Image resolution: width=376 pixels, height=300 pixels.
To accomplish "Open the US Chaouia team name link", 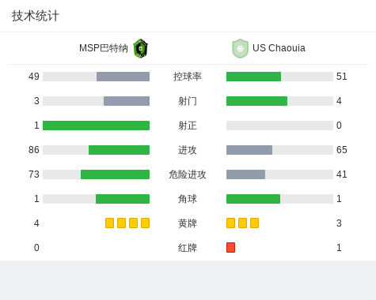I will pos(279,48).
